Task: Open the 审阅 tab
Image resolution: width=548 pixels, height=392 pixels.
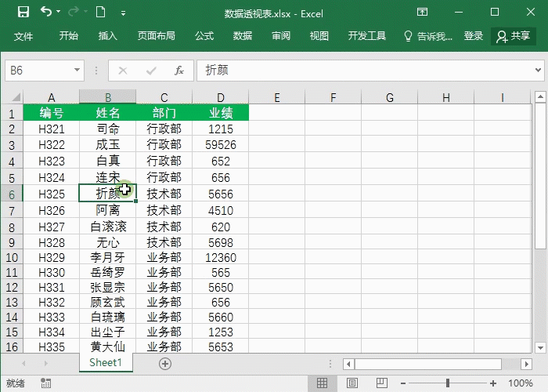Action: pos(281,36)
